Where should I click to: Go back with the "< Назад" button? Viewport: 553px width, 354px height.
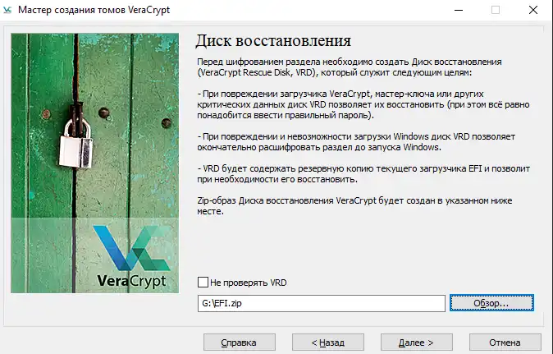click(317, 342)
